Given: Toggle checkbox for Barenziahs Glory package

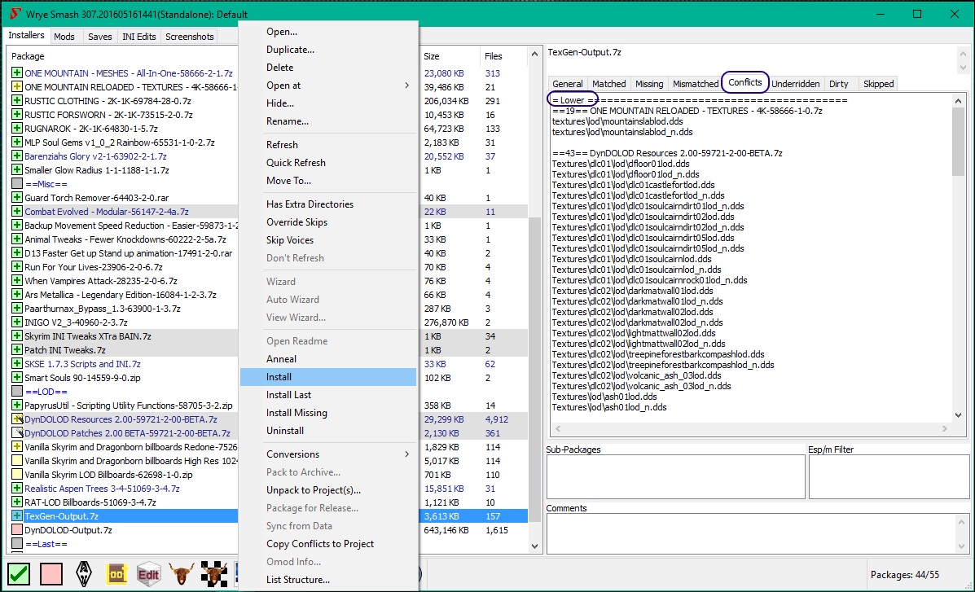Looking at the screenshot, I should [x=17, y=156].
